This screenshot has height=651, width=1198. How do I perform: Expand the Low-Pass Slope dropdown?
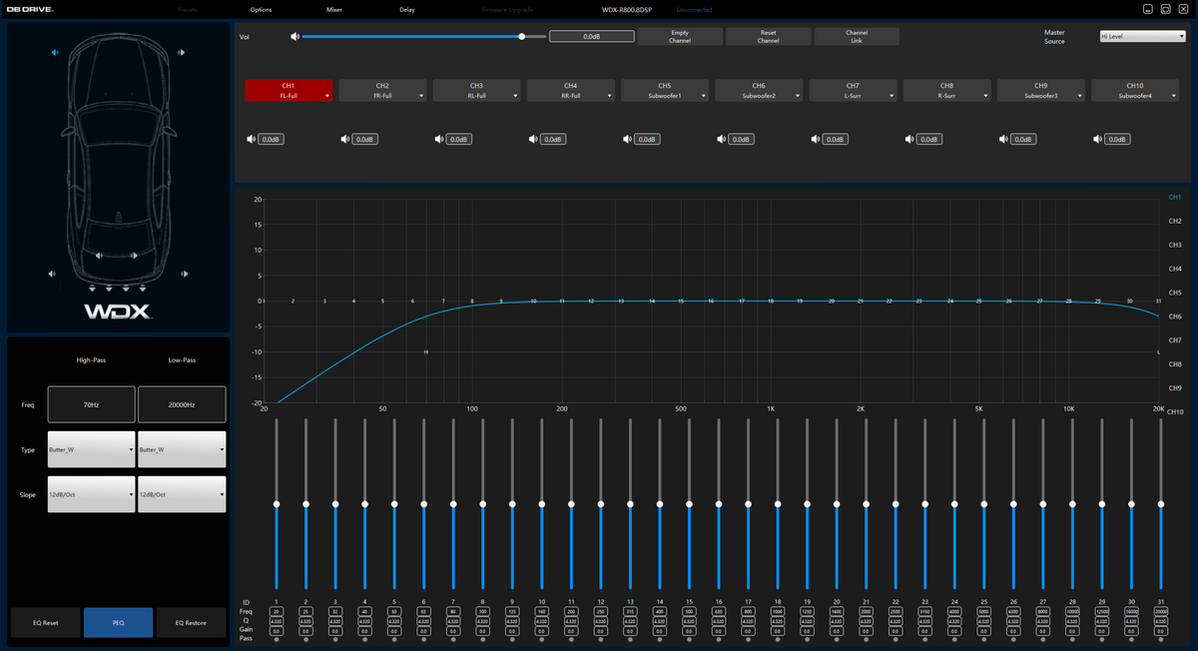point(181,494)
